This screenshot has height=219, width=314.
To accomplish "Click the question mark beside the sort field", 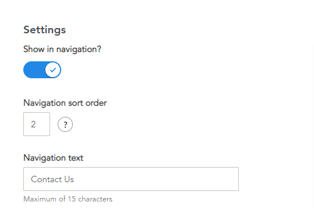I will point(65,124).
